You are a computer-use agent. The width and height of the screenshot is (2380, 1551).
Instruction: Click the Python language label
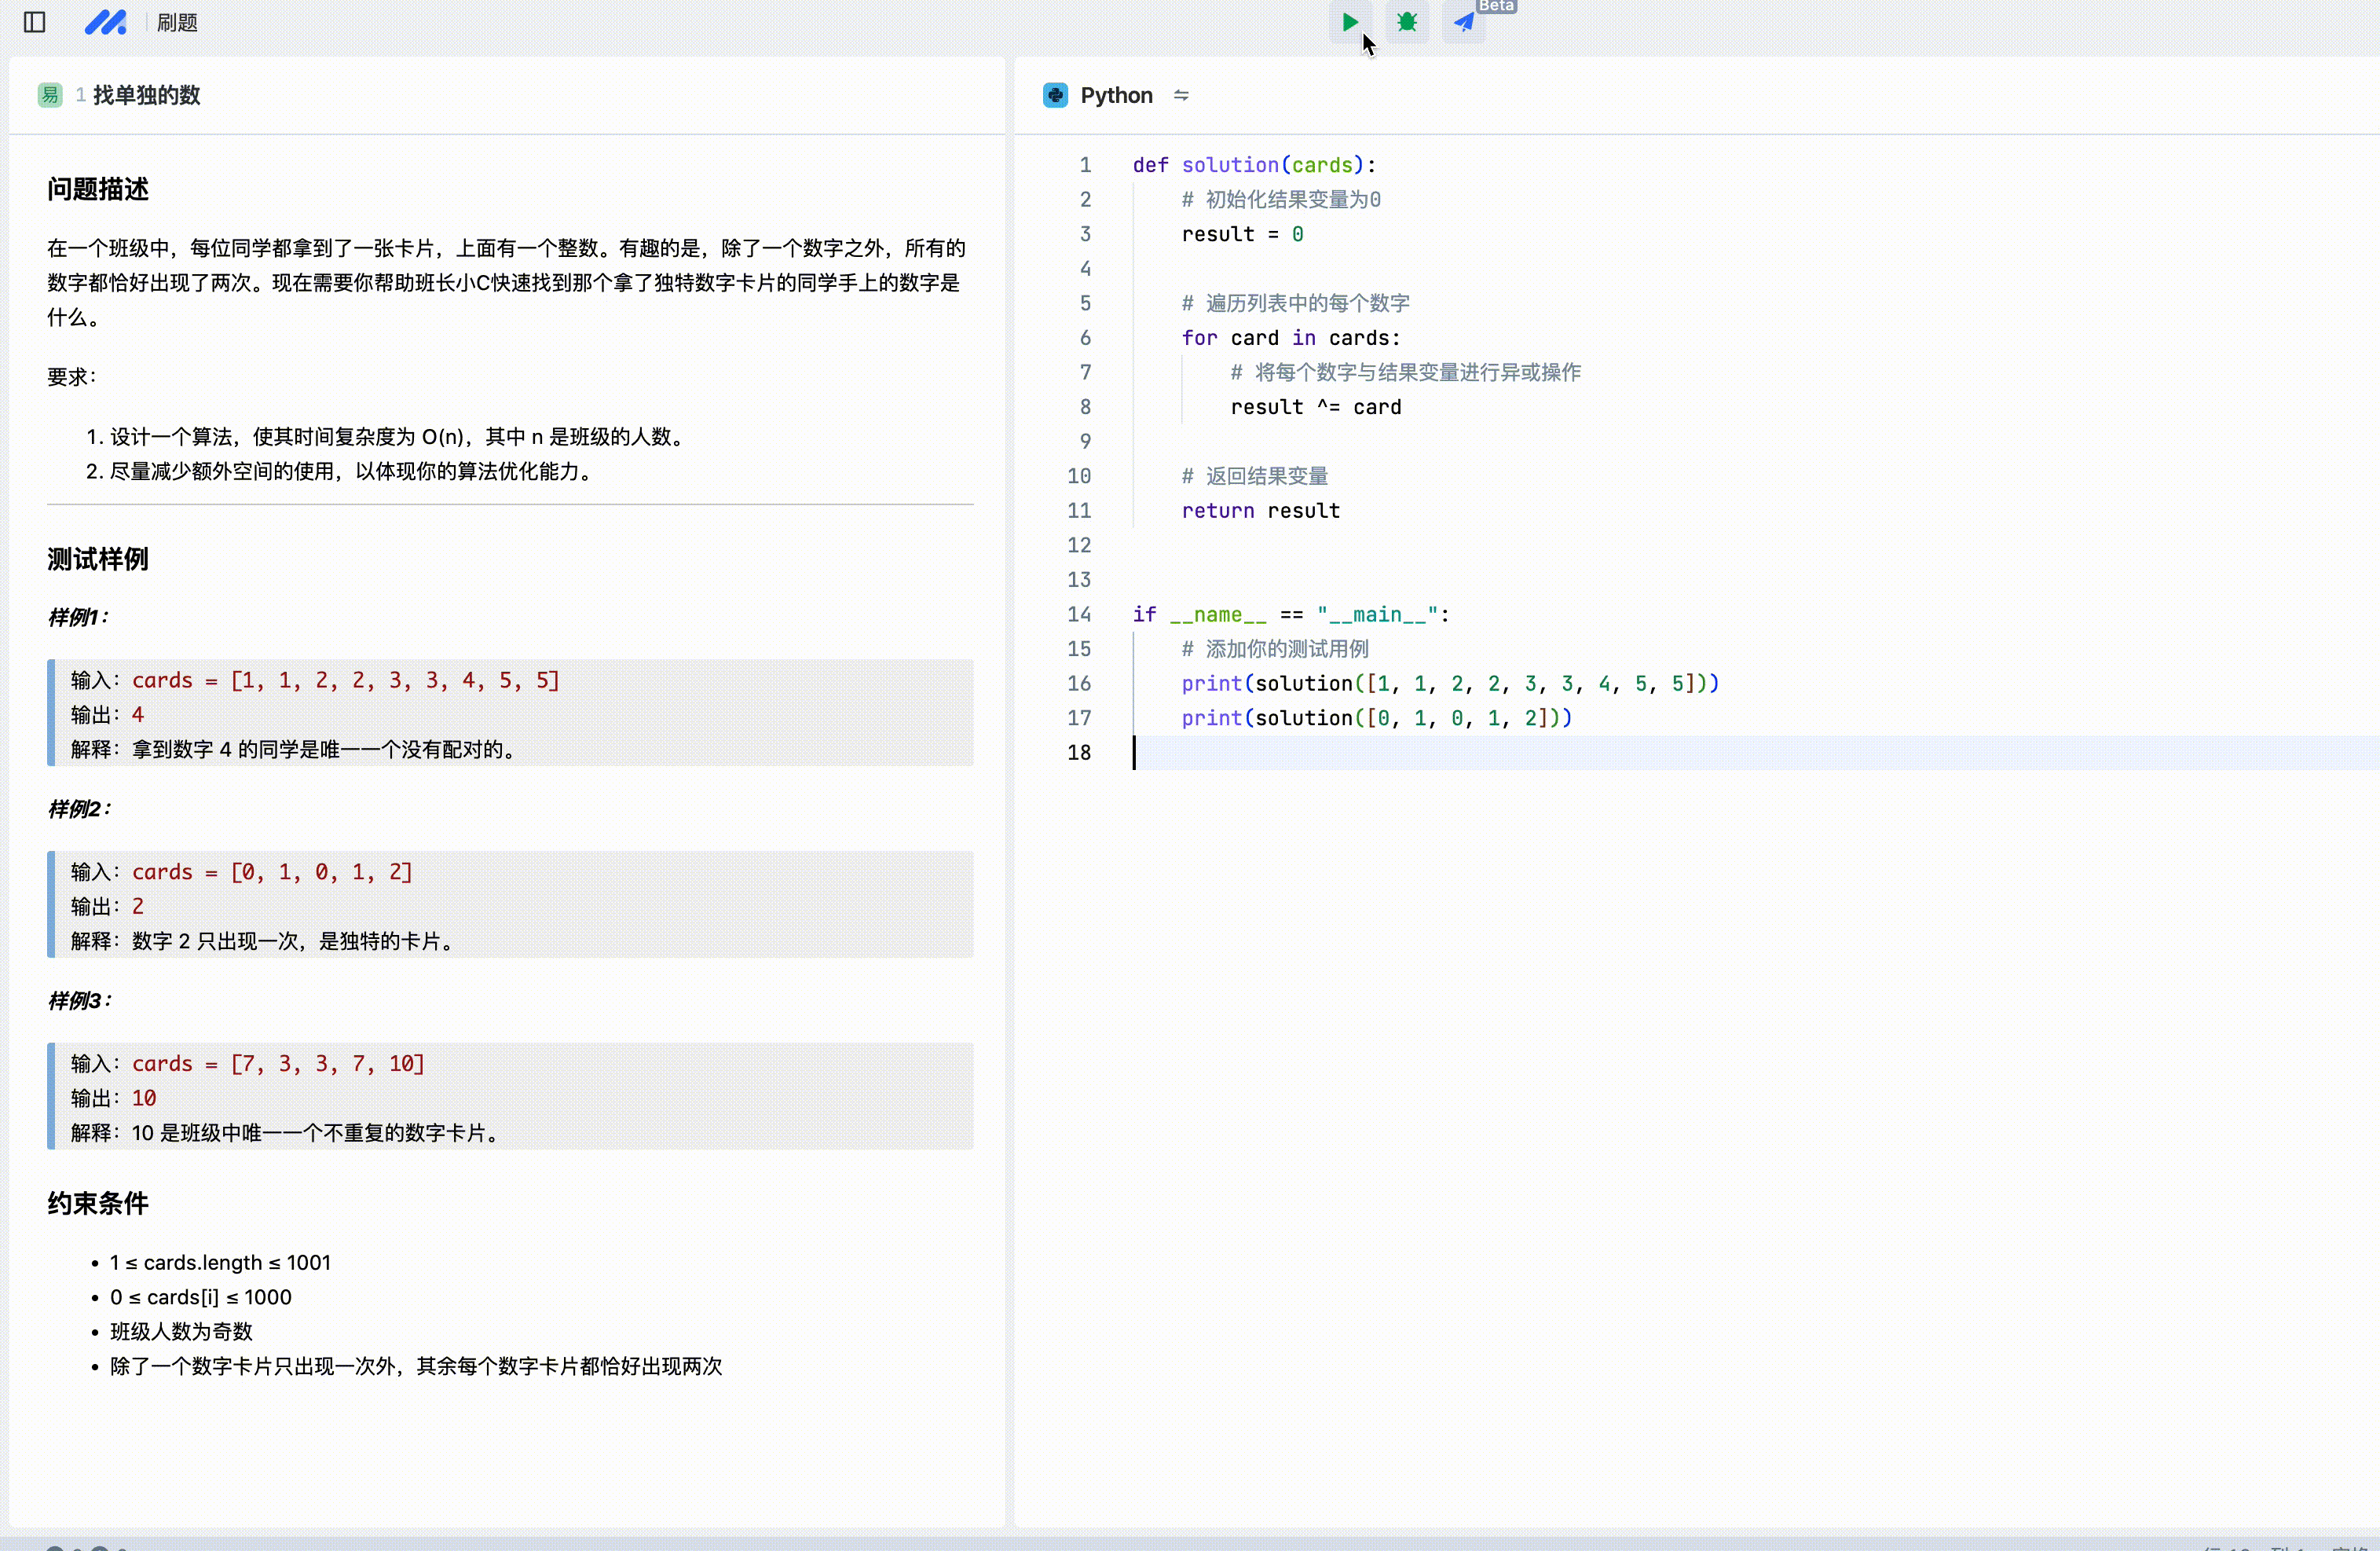pos(1116,95)
